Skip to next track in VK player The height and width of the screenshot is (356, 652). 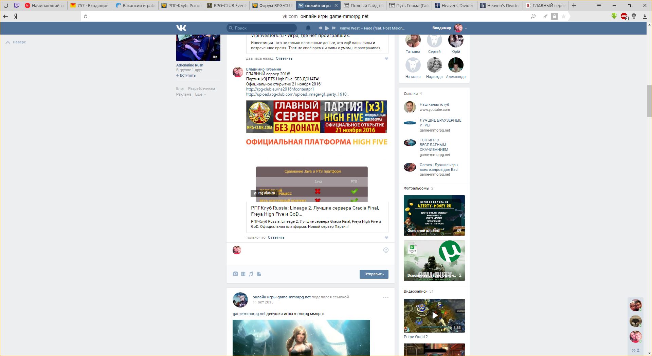(334, 28)
